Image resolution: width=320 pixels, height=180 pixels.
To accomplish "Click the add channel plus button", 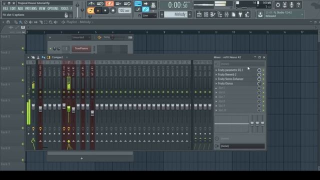I will [x=81, y=158].
